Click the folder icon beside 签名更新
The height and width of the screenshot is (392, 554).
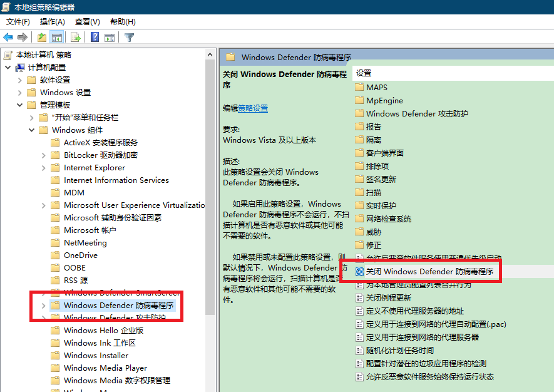coord(359,179)
